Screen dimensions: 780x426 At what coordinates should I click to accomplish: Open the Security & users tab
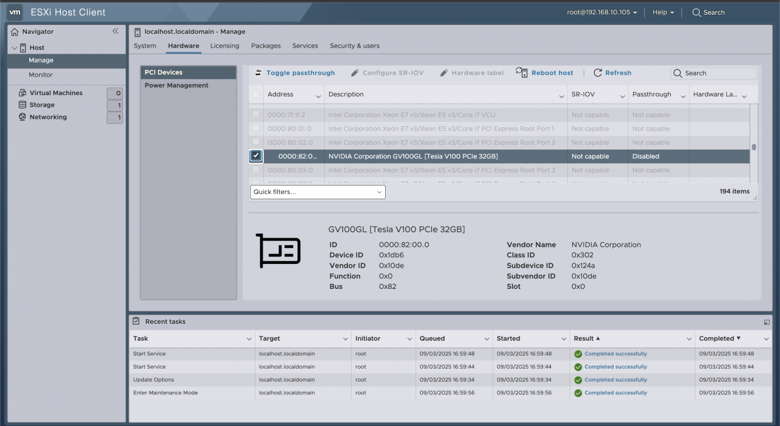point(355,46)
